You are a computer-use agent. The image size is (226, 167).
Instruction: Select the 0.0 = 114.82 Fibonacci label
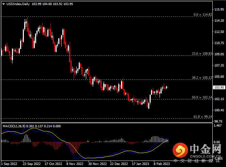point(202,15)
